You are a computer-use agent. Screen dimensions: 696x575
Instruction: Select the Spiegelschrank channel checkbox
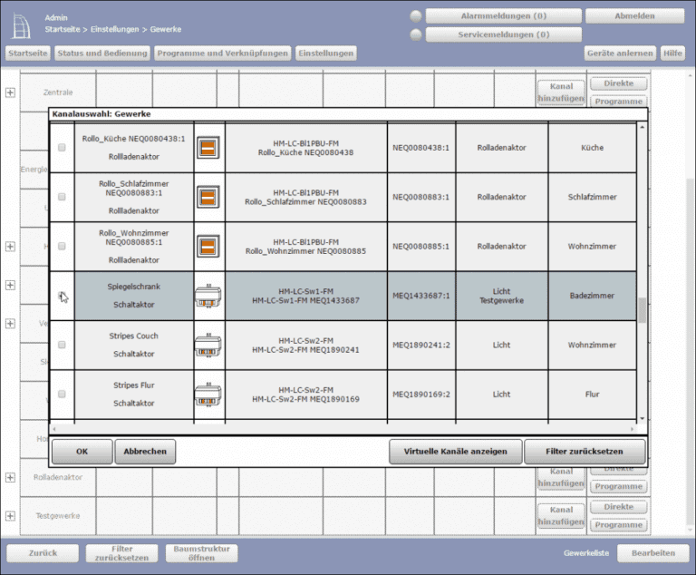pyautogui.click(x=62, y=296)
